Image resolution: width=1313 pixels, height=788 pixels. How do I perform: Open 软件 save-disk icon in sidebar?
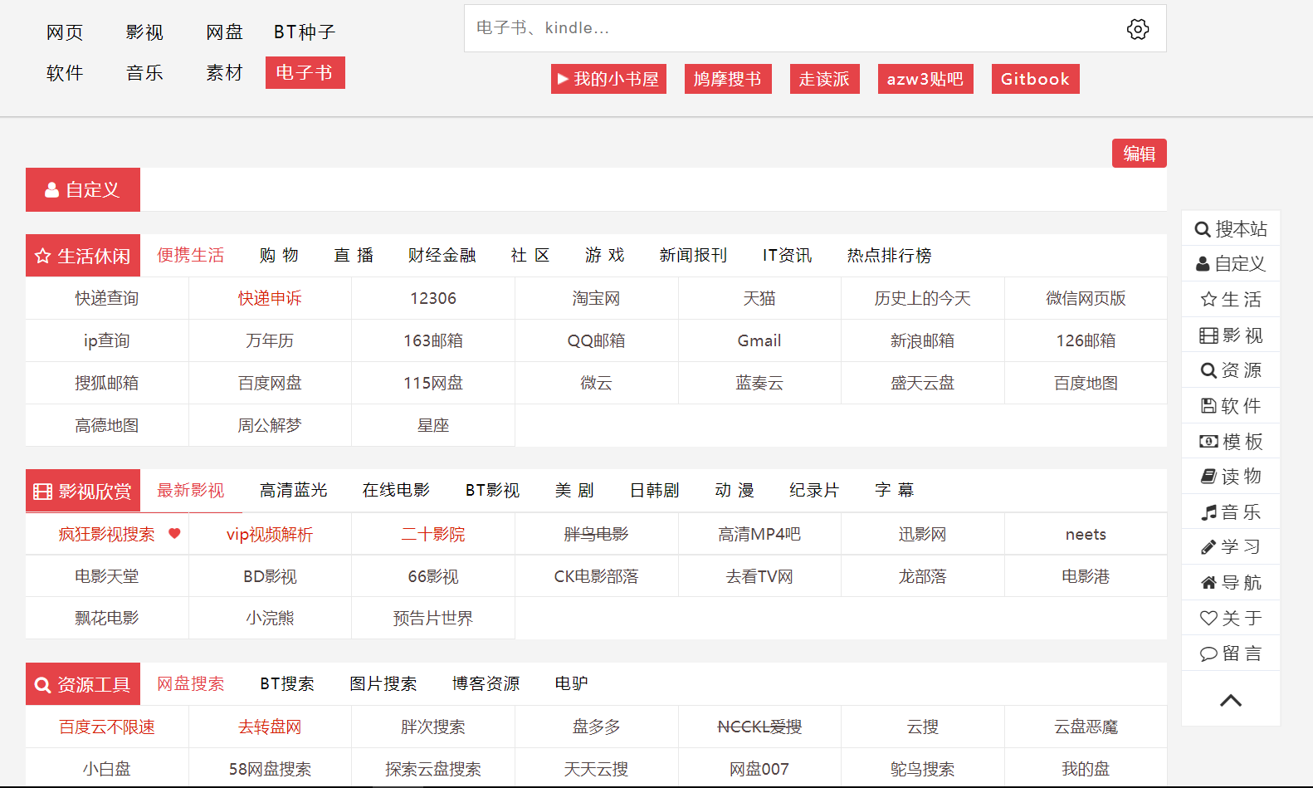pyautogui.click(x=1208, y=406)
